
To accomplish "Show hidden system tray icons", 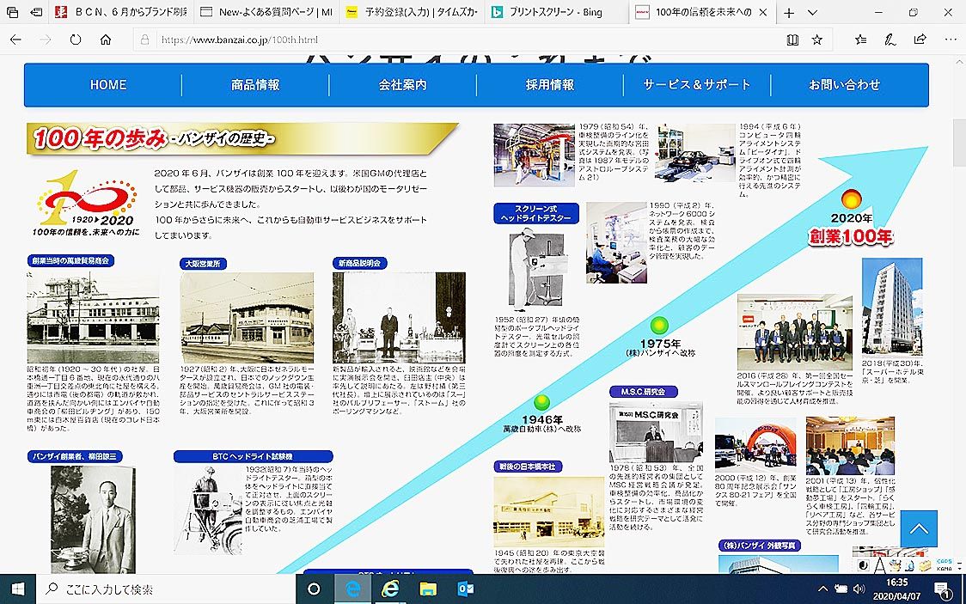I will (x=822, y=589).
